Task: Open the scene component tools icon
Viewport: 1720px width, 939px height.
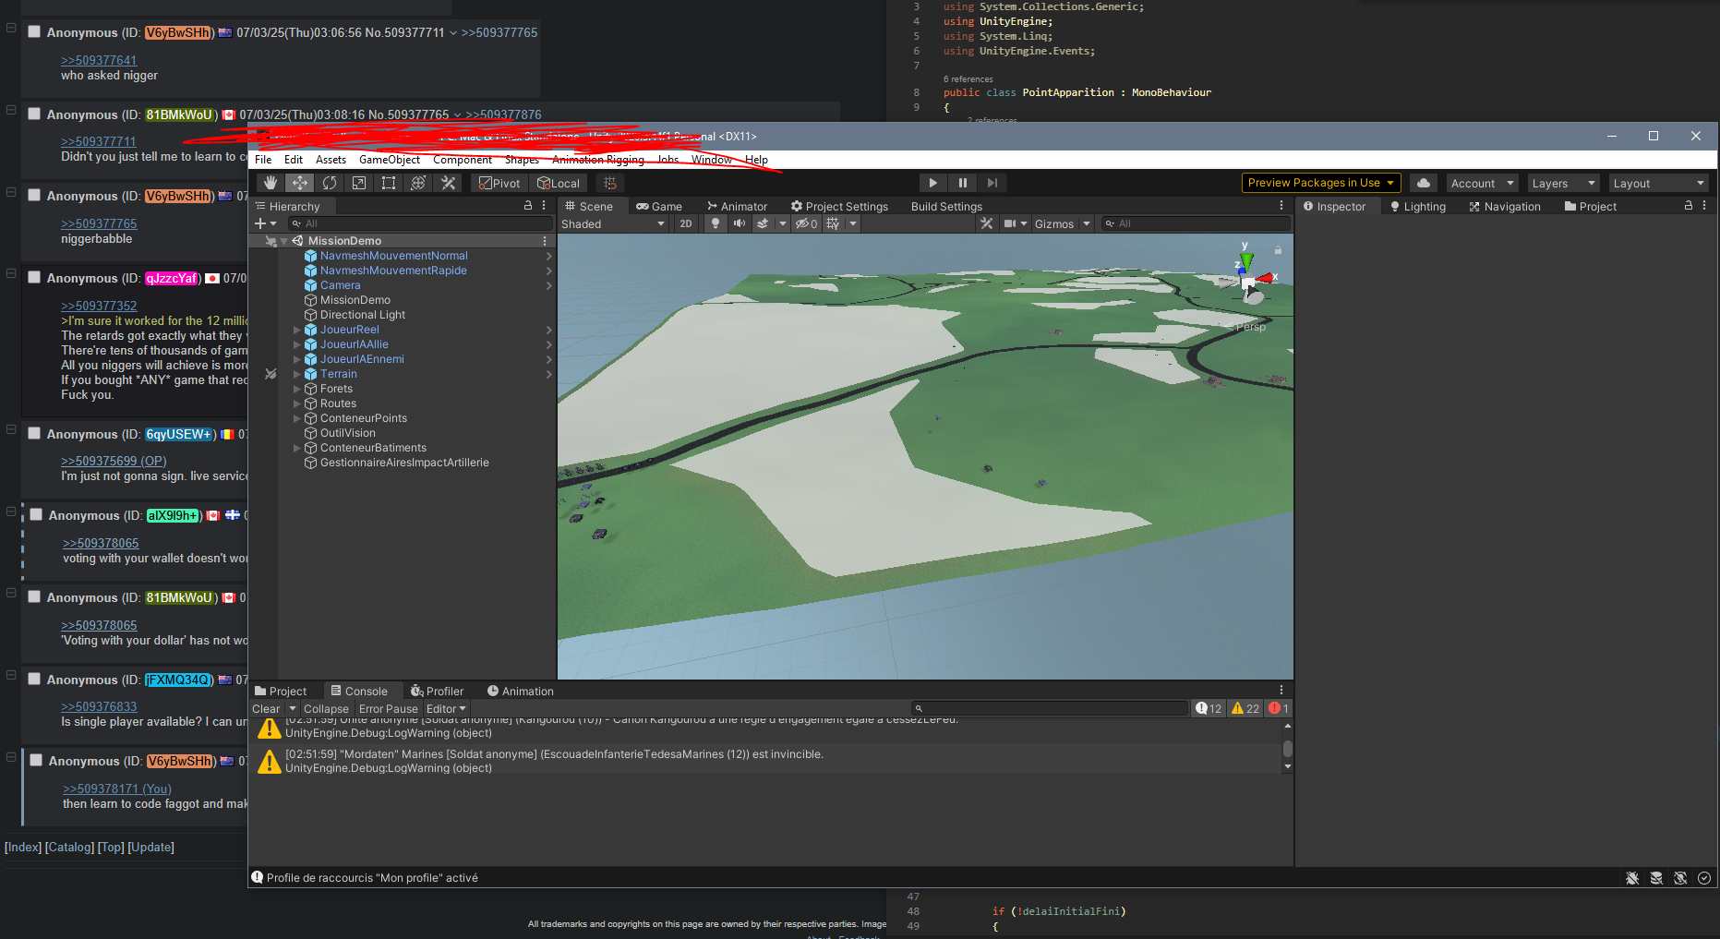Action: point(987,223)
